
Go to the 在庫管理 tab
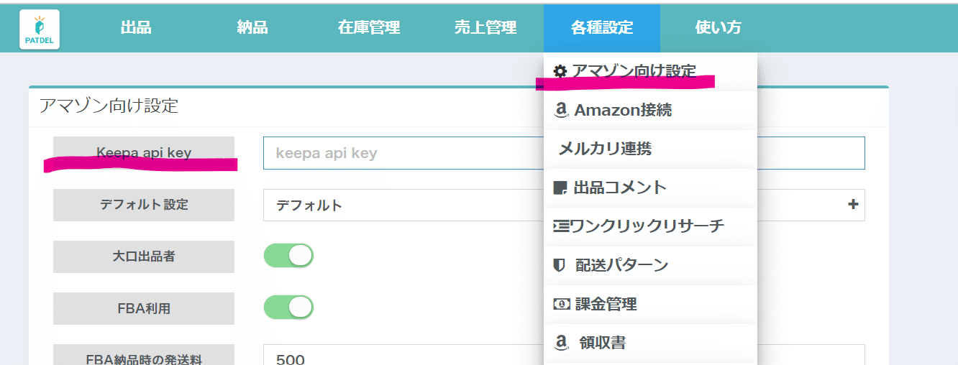369,28
